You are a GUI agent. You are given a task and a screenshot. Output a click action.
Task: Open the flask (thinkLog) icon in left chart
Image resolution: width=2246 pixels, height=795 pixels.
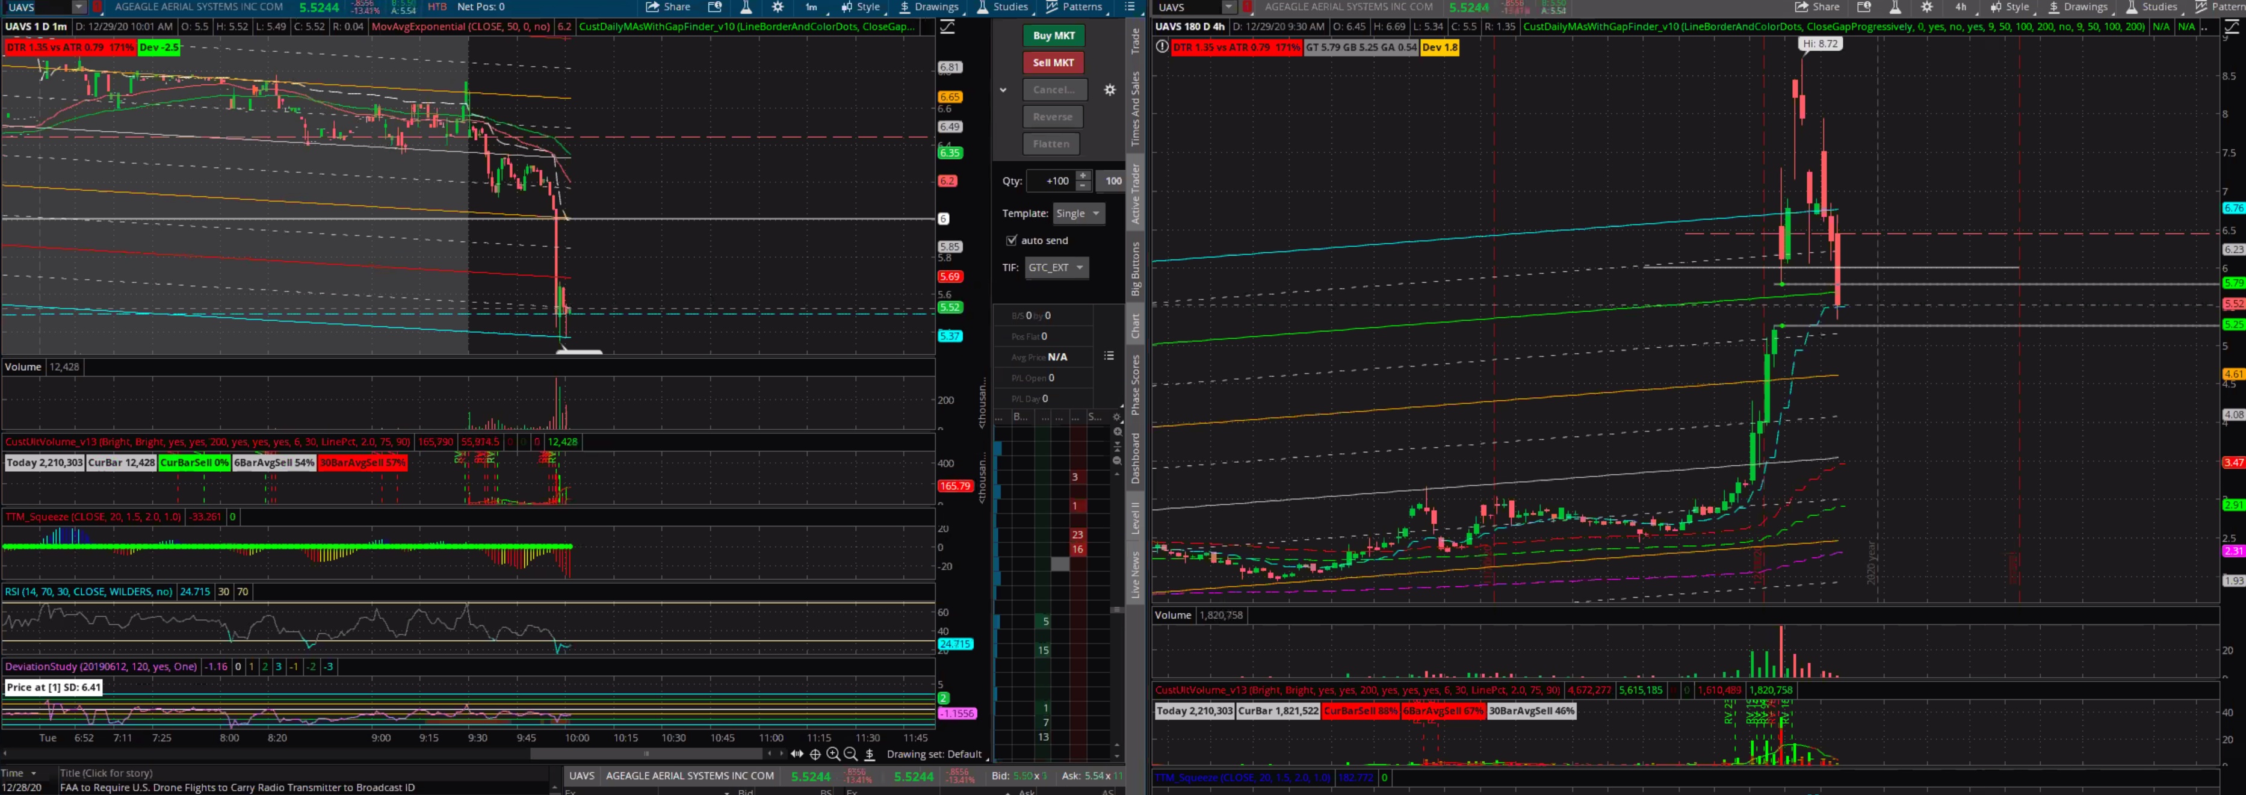point(746,7)
